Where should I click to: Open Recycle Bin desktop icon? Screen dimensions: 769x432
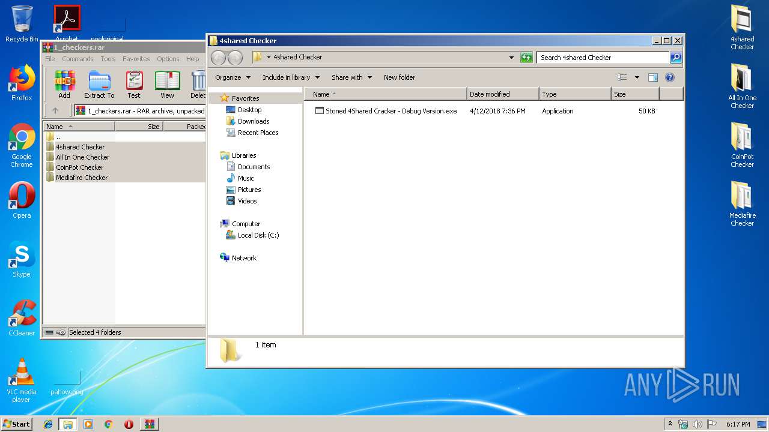point(22,24)
